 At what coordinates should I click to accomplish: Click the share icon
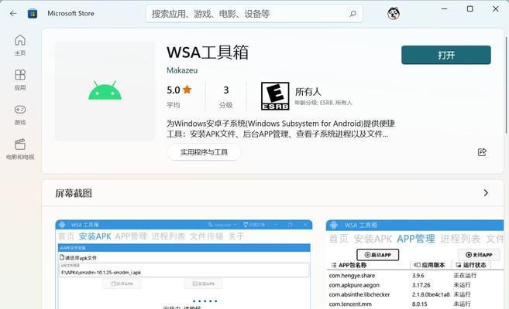(x=482, y=152)
